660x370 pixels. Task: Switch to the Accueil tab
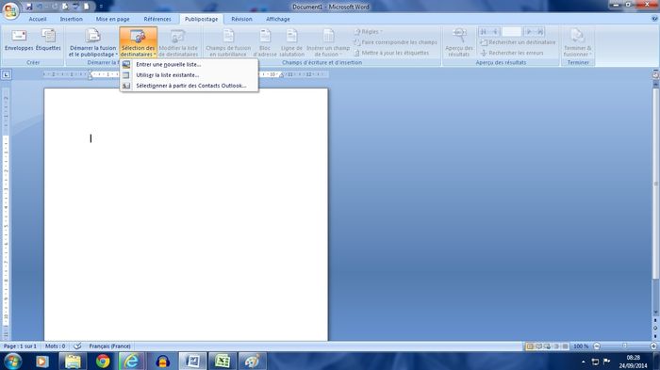[x=38, y=19]
